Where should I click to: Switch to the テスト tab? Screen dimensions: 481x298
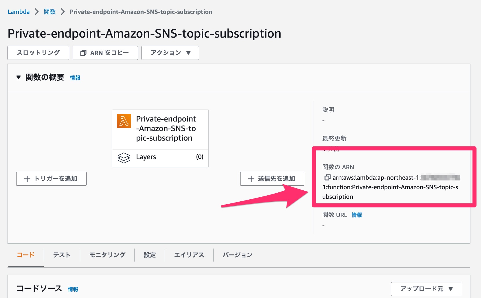tap(61, 255)
